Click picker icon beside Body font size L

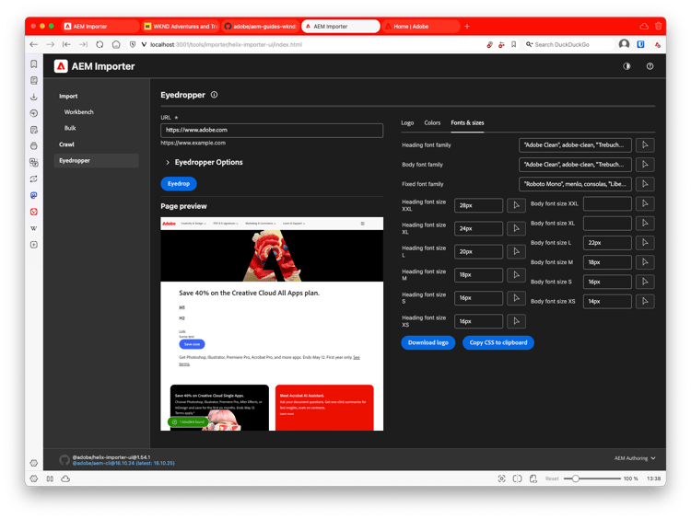click(x=645, y=243)
